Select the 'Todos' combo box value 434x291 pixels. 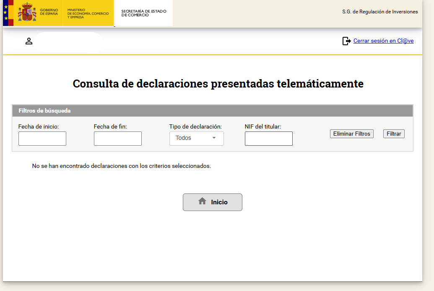[x=184, y=138]
